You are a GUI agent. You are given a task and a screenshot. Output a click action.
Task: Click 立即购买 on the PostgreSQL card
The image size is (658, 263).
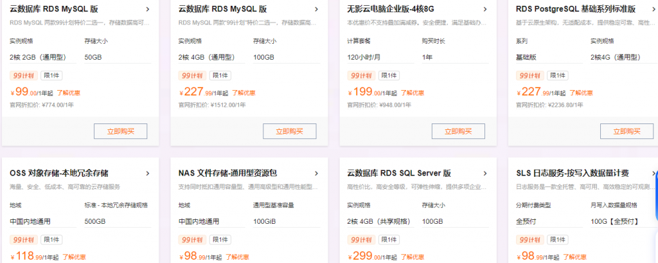(x=626, y=131)
